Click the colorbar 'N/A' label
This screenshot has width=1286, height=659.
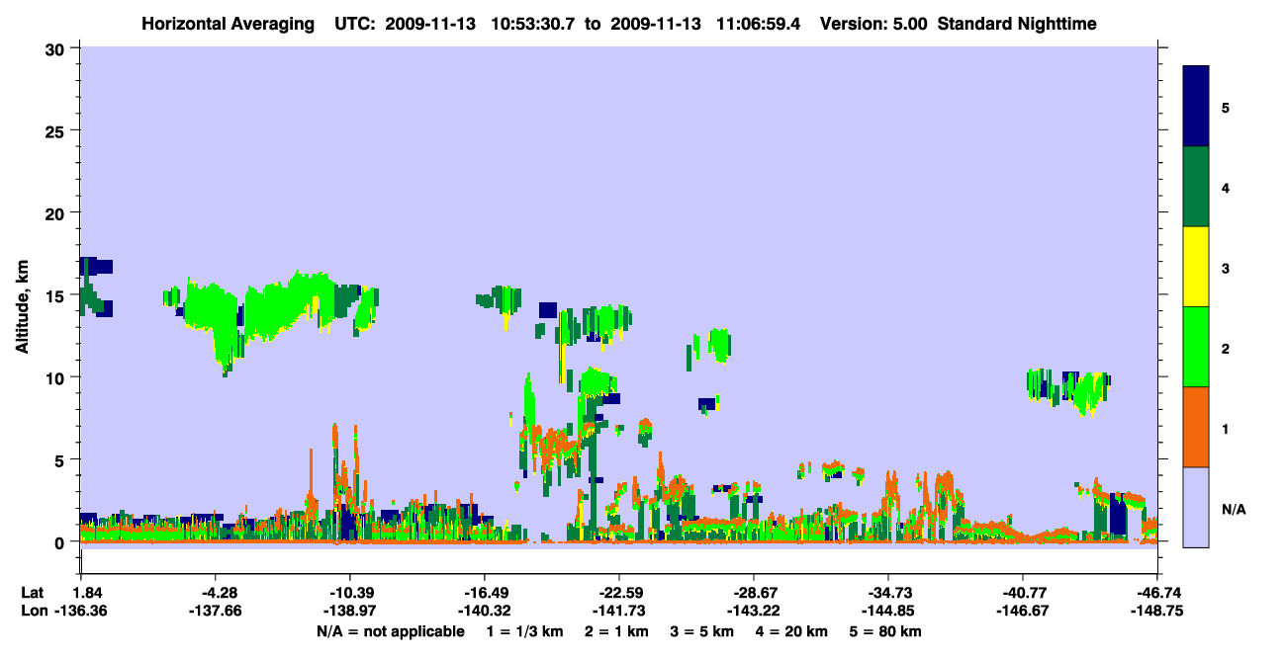pos(1233,509)
